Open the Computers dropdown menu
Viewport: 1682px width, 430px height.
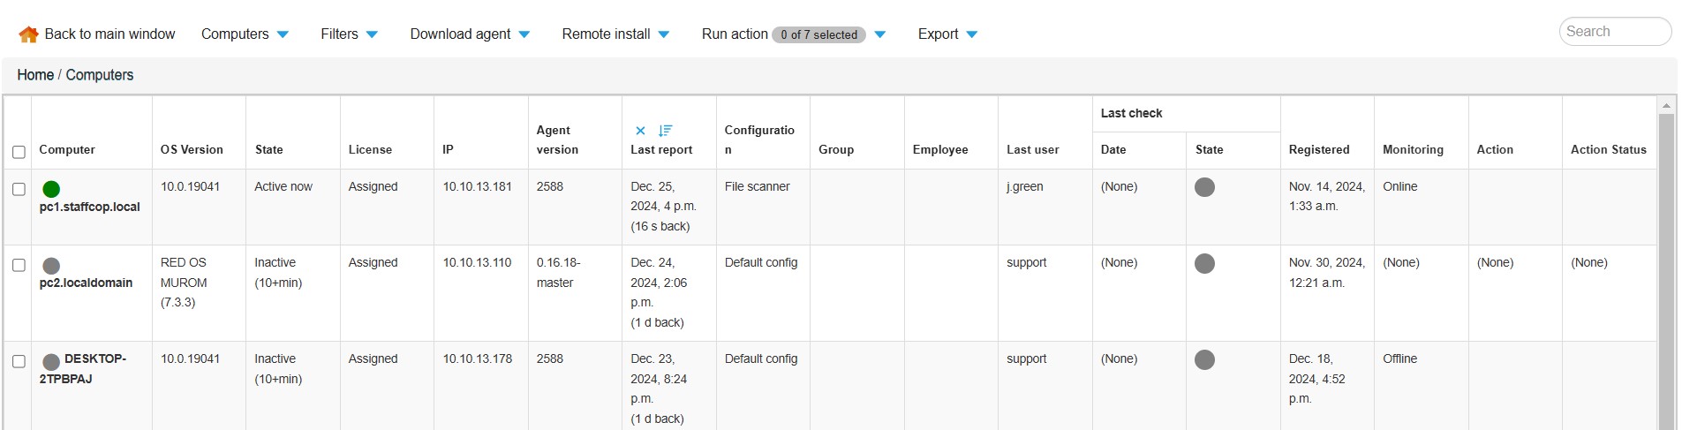245,34
